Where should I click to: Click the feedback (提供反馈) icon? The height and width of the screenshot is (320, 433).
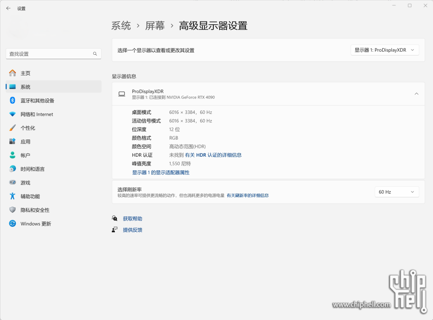coord(114,230)
